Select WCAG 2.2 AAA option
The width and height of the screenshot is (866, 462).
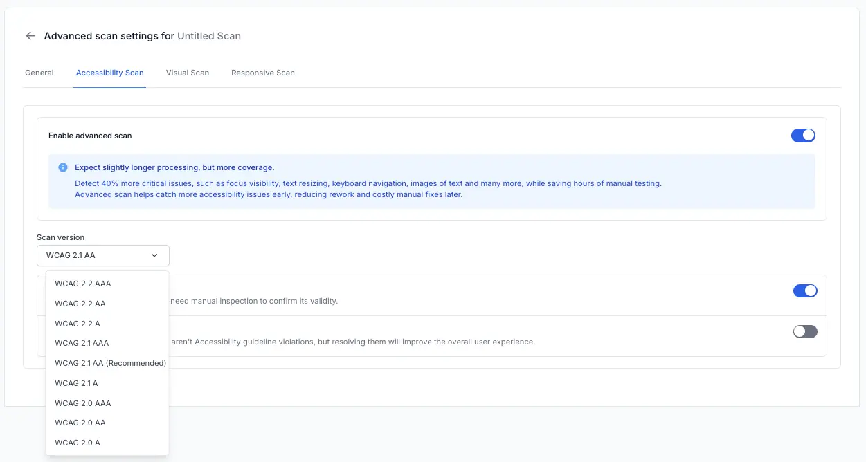tap(83, 284)
